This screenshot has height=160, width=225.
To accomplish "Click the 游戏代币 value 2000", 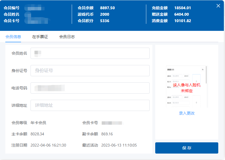I will [x=105, y=14].
